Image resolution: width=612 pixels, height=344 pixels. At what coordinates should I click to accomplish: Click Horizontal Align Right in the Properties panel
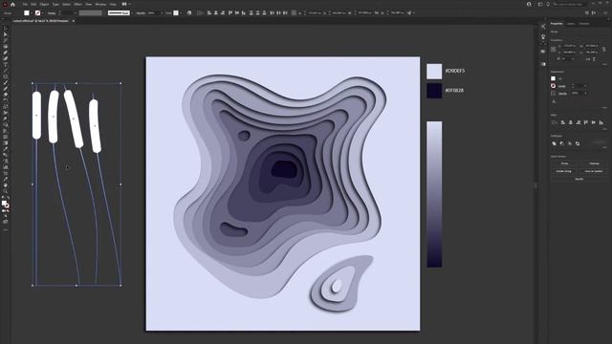coord(578,122)
